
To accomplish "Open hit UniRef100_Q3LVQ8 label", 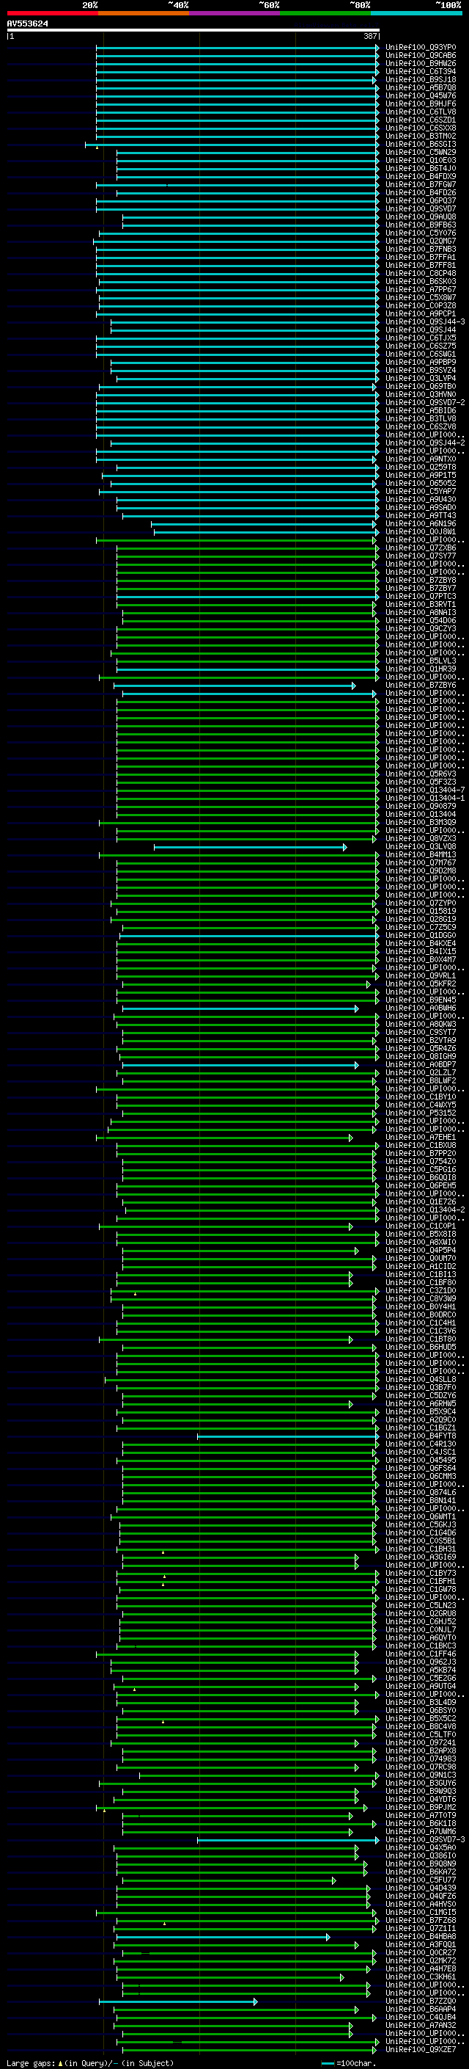I will [420, 846].
